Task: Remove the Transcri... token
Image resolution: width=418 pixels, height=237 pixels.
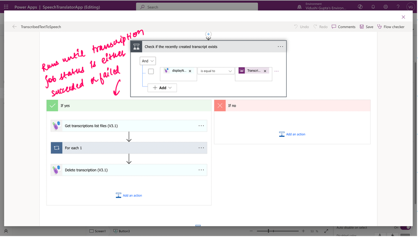Action: tap(265, 71)
